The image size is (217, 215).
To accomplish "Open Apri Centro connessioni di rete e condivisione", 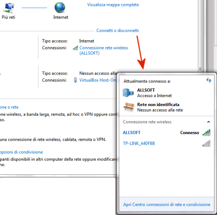I will point(167,204).
